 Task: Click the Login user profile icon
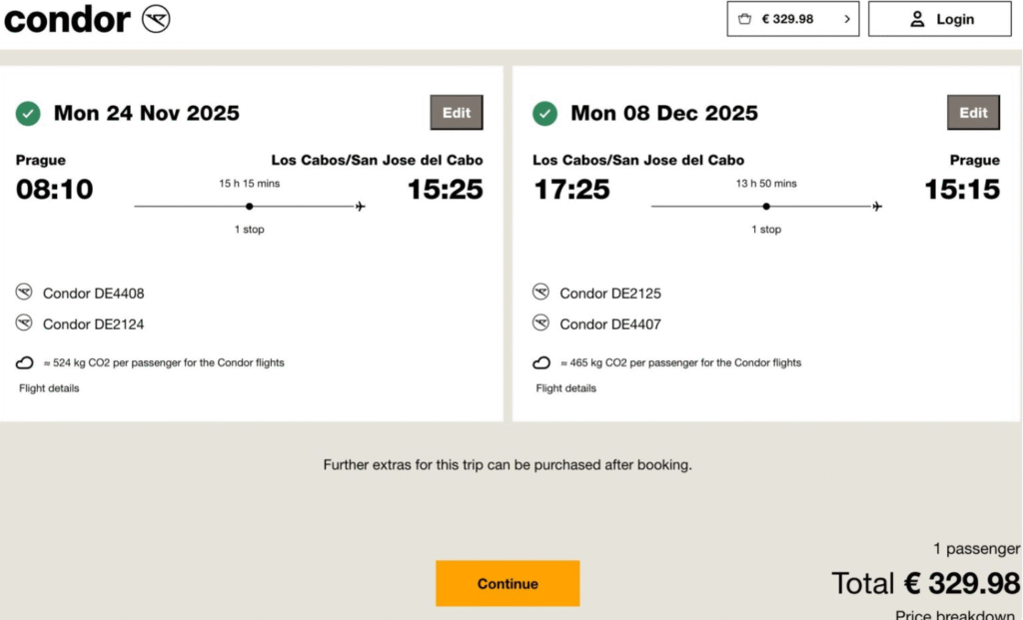pos(917,19)
